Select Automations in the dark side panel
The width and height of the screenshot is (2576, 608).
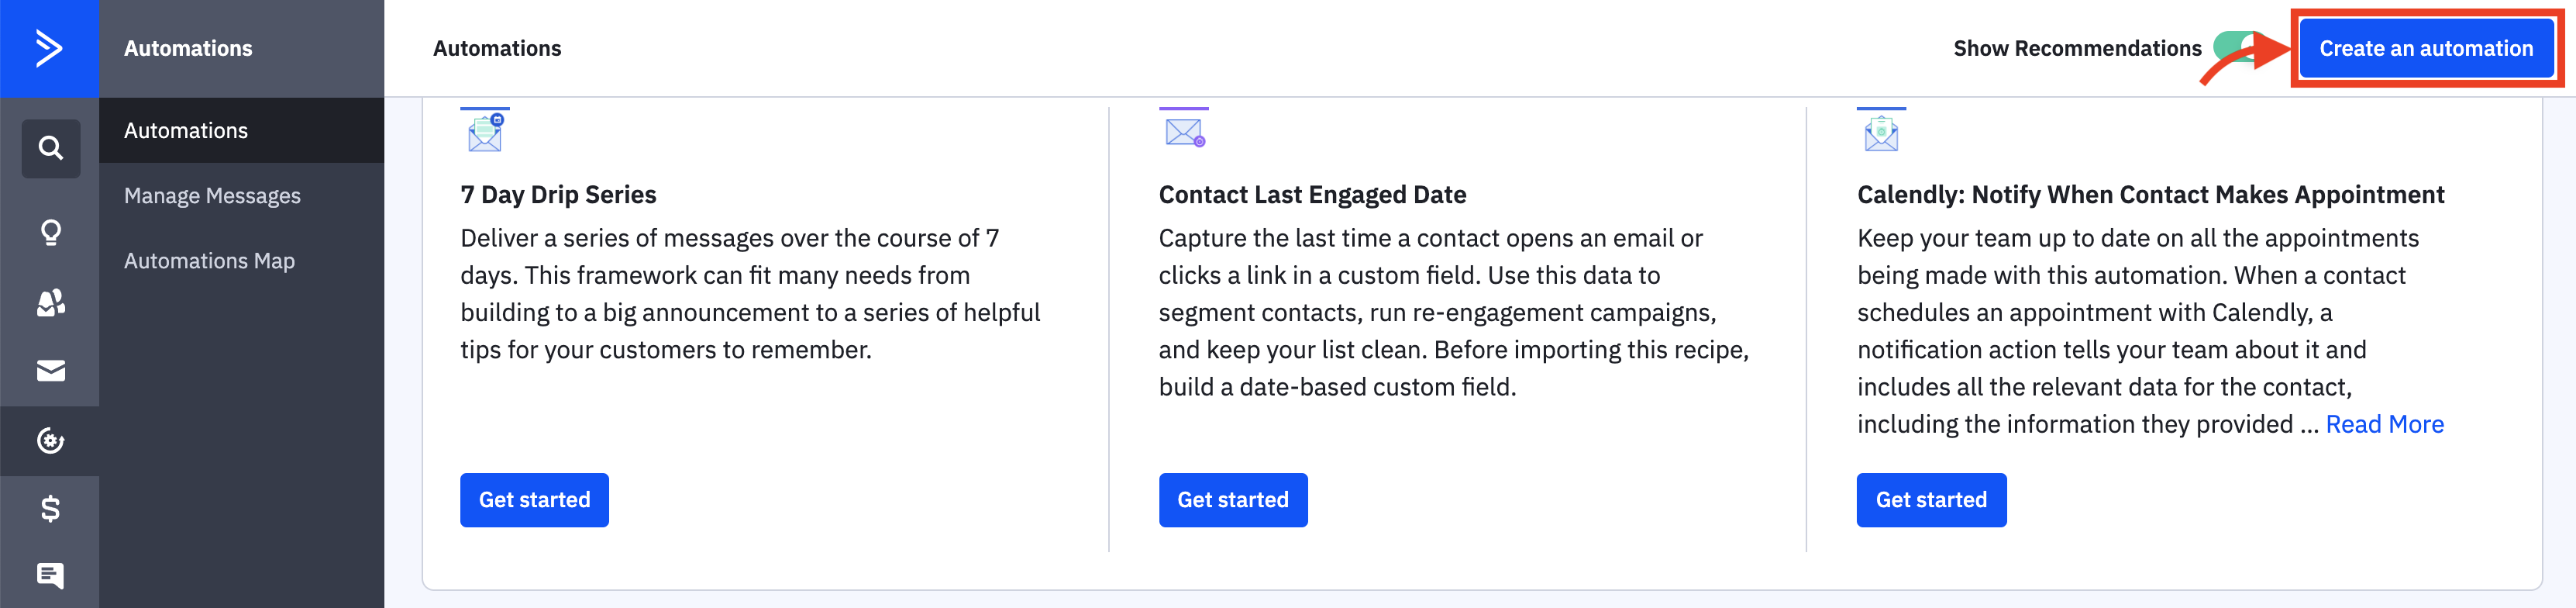tap(186, 130)
